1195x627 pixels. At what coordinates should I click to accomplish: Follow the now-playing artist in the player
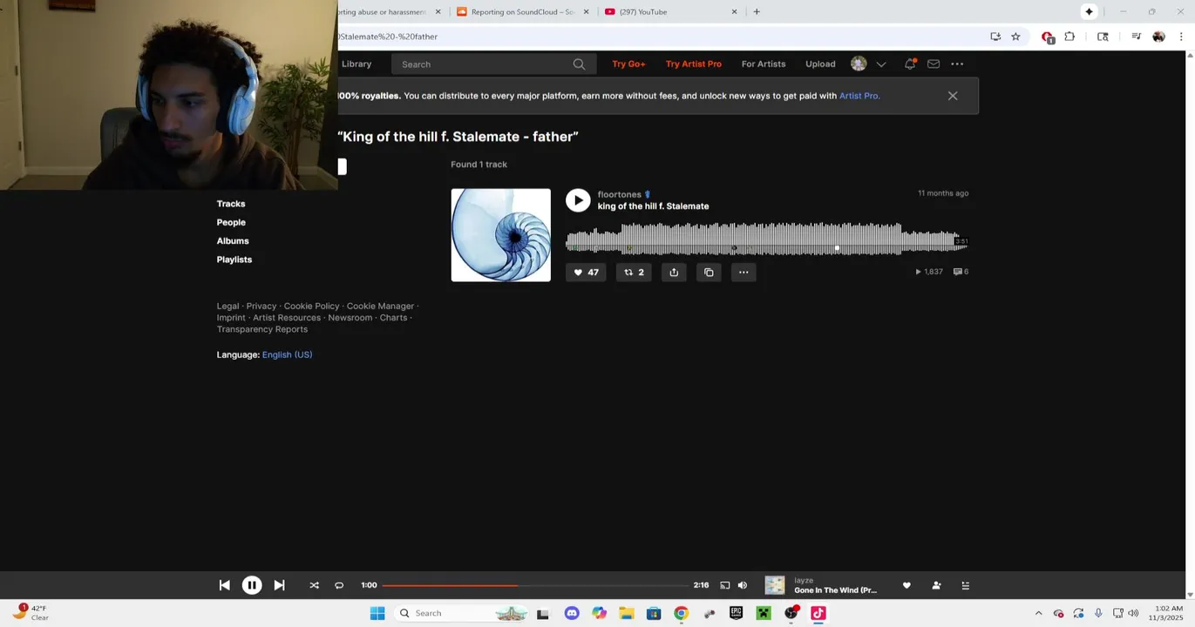click(x=936, y=585)
